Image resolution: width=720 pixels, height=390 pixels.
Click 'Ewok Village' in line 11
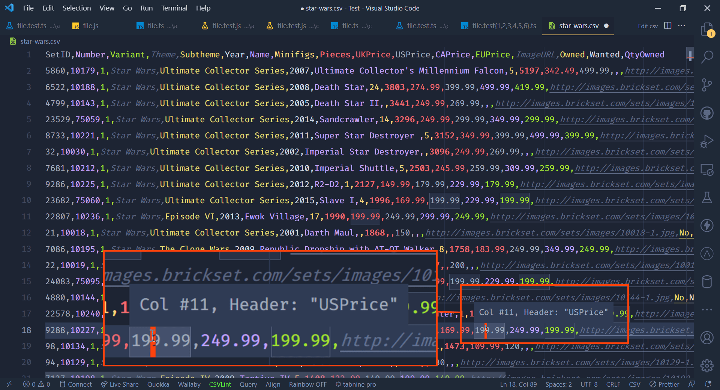(275, 217)
